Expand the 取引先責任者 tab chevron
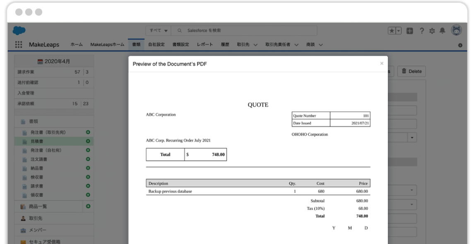 point(296,45)
